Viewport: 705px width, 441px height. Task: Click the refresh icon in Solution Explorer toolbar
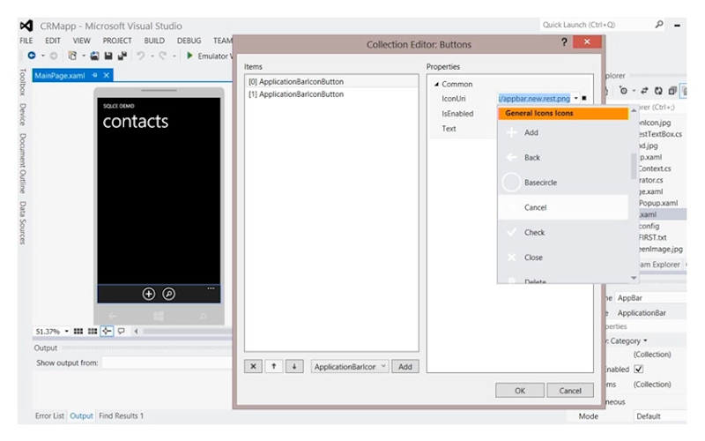(x=658, y=91)
